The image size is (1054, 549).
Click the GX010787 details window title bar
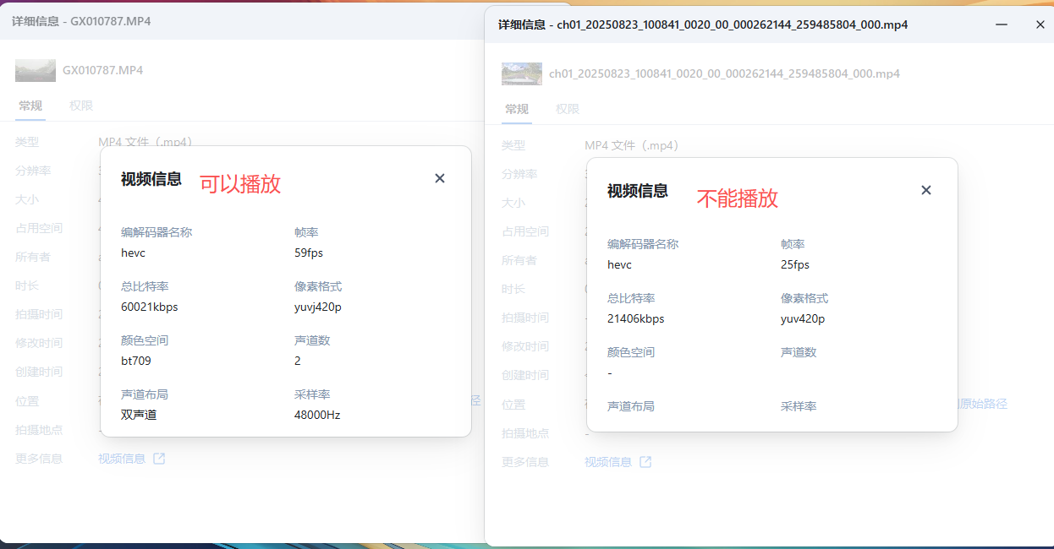click(x=254, y=20)
